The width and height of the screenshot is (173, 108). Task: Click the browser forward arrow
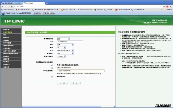pyautogui.click(x=5, y=7)
